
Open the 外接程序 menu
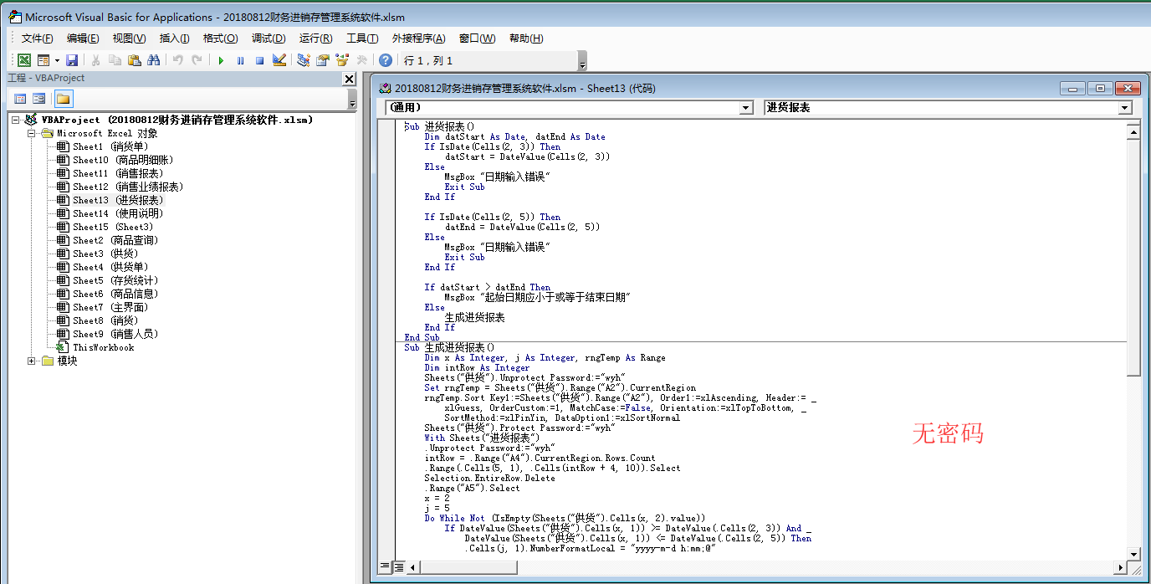[420, 38]
